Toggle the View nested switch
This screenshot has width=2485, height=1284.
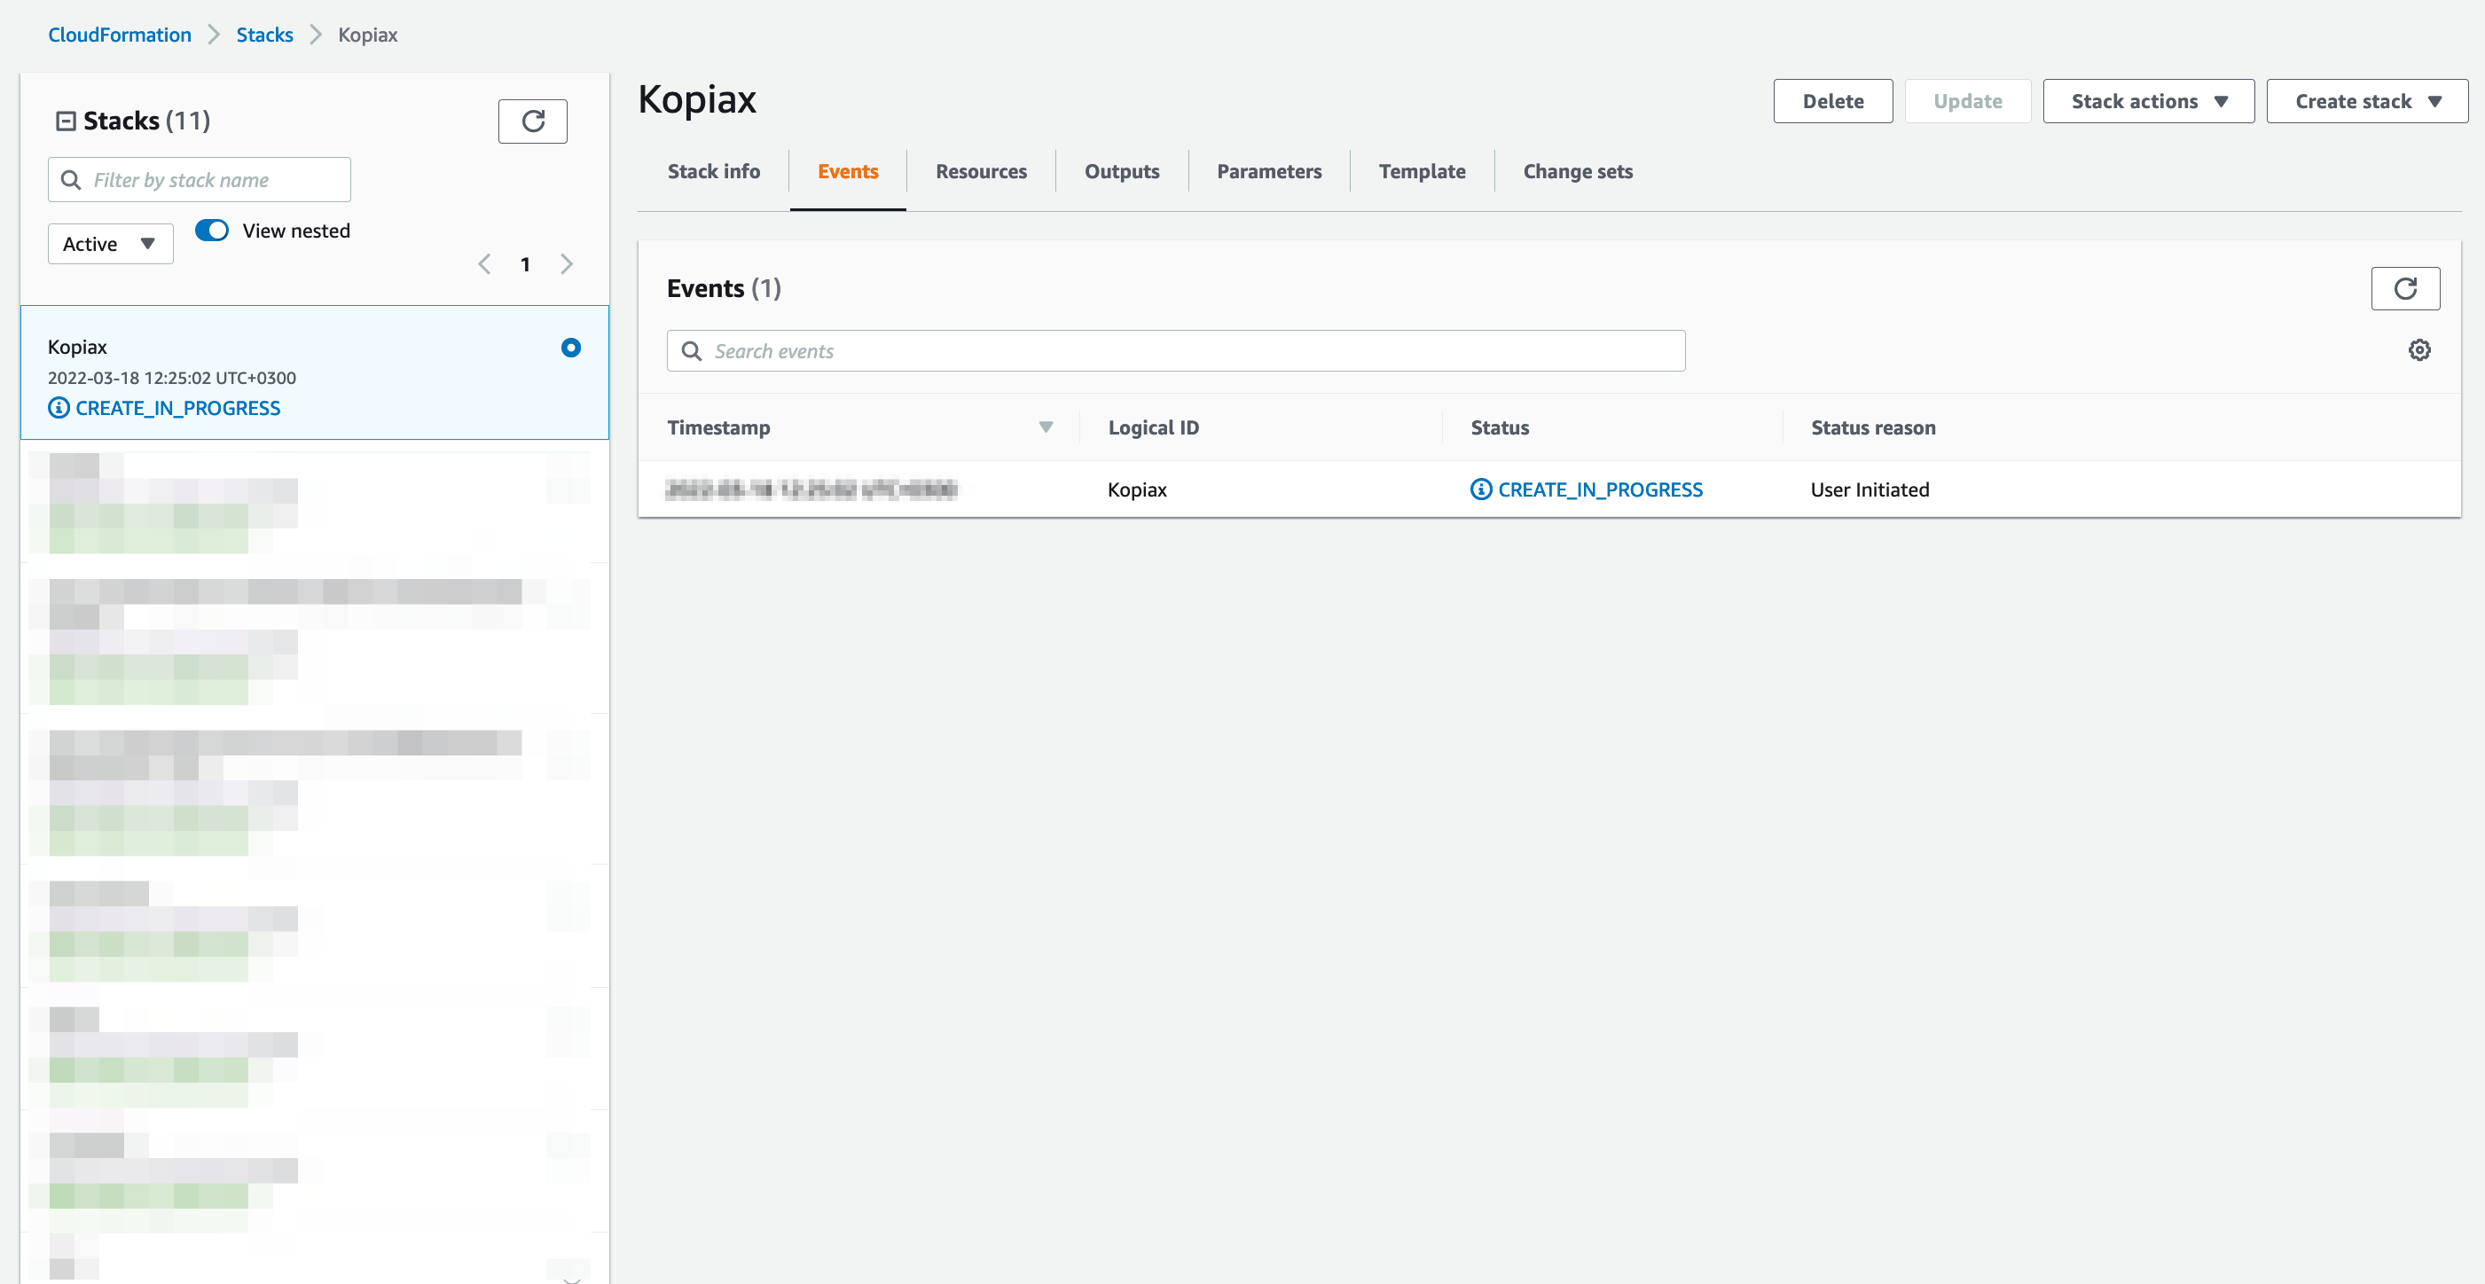[x=212, y=231]
